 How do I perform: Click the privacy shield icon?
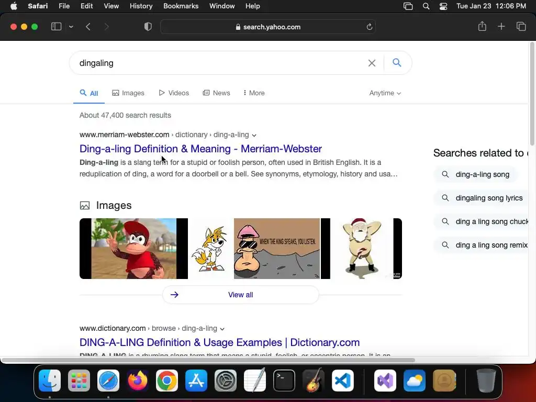pos(148,27)
